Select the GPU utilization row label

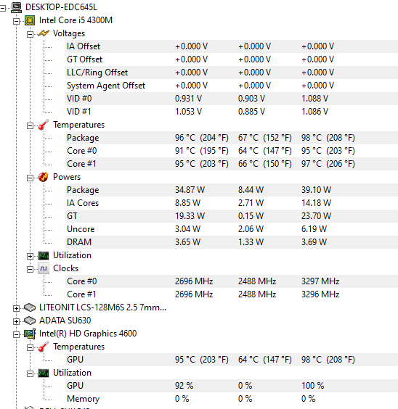75,386
